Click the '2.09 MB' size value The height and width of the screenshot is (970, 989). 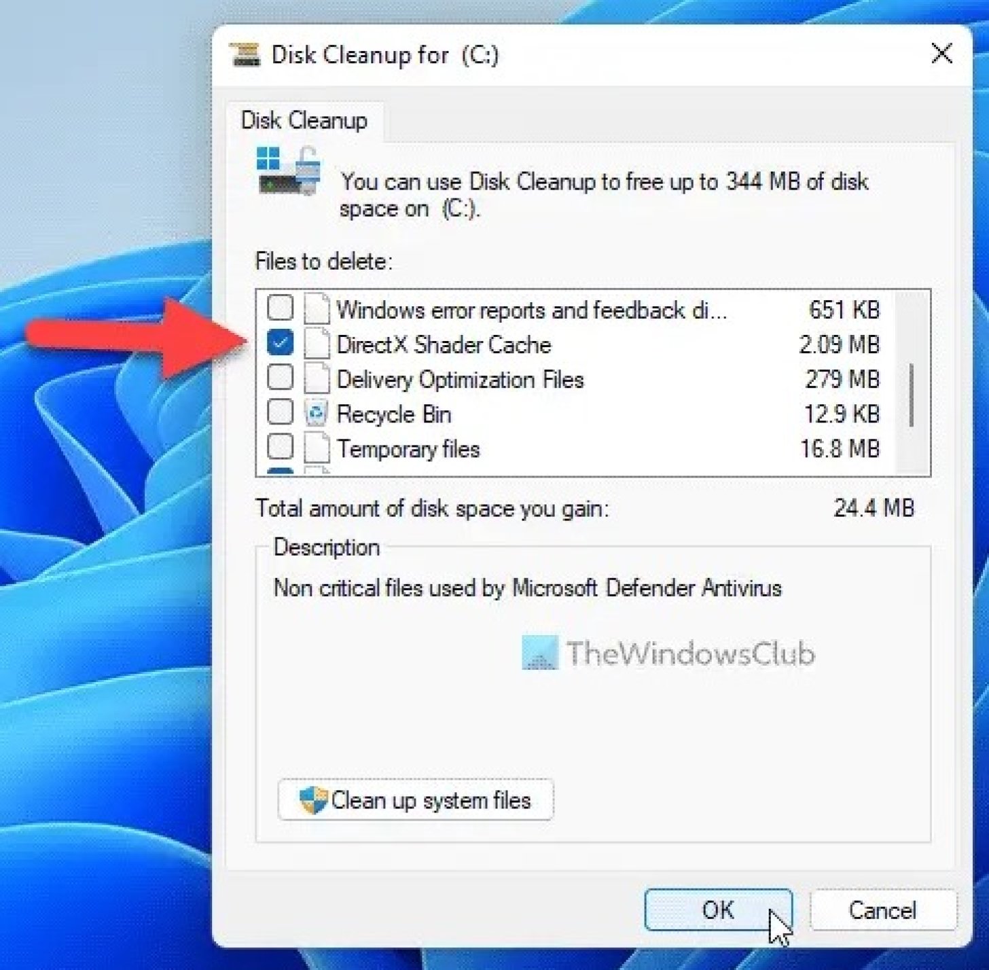coord(840,344)
